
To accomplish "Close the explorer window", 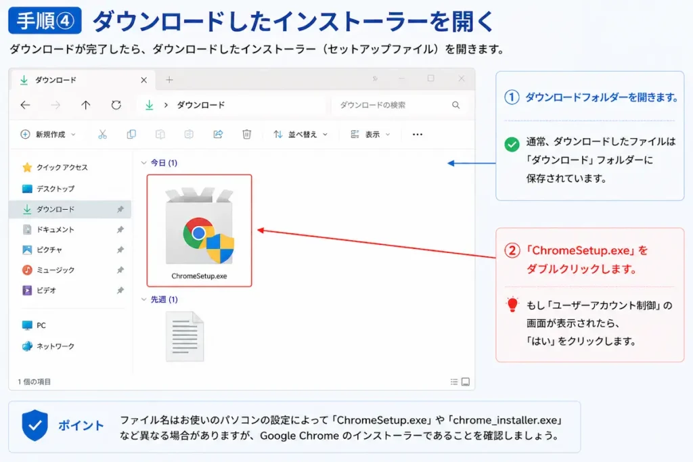I will 462,78.
